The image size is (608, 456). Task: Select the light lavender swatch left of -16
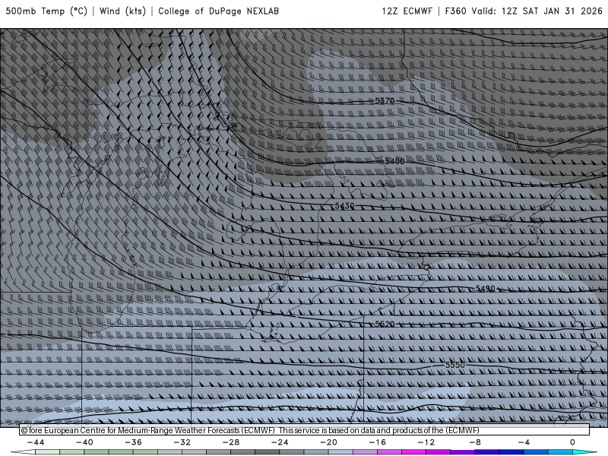coord(366,452)
